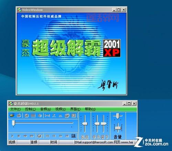Maximize the 豪杰超级DVD2.1 window
The image size is (172, 151).
point(129,104)
